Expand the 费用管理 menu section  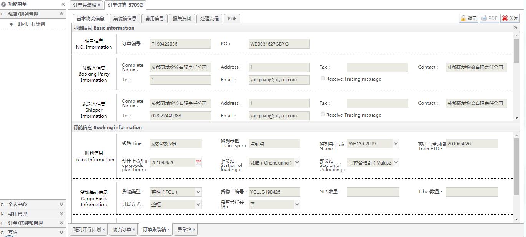coord(61,214)
